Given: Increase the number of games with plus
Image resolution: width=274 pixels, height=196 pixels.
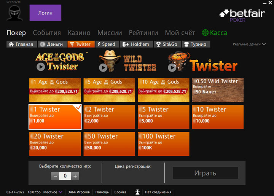Looking at the screenshot, I should click(75, 176).
